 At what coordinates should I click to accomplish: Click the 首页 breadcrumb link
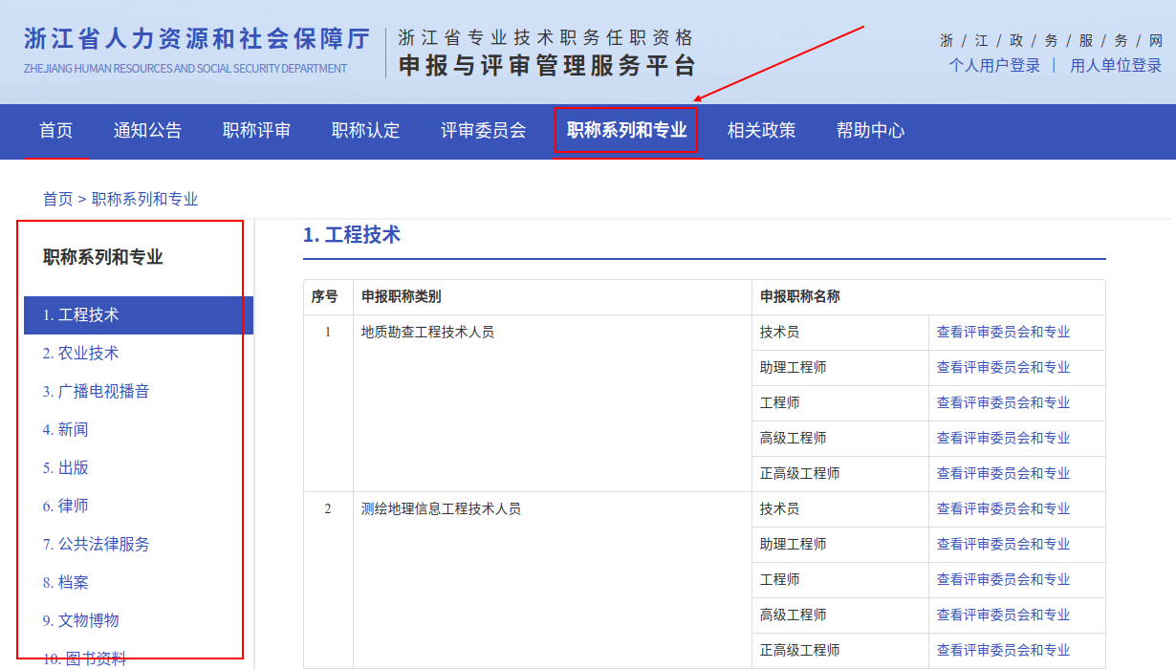tap(57, 199)
